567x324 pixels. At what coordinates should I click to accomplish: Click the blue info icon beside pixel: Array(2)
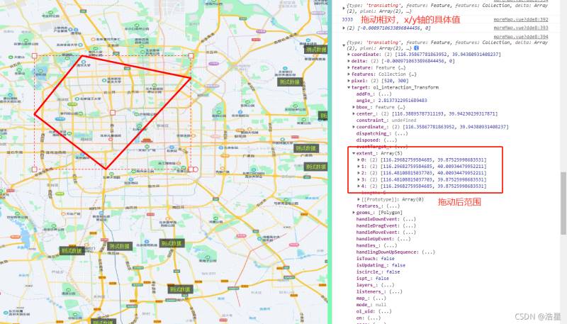(416, 48)
